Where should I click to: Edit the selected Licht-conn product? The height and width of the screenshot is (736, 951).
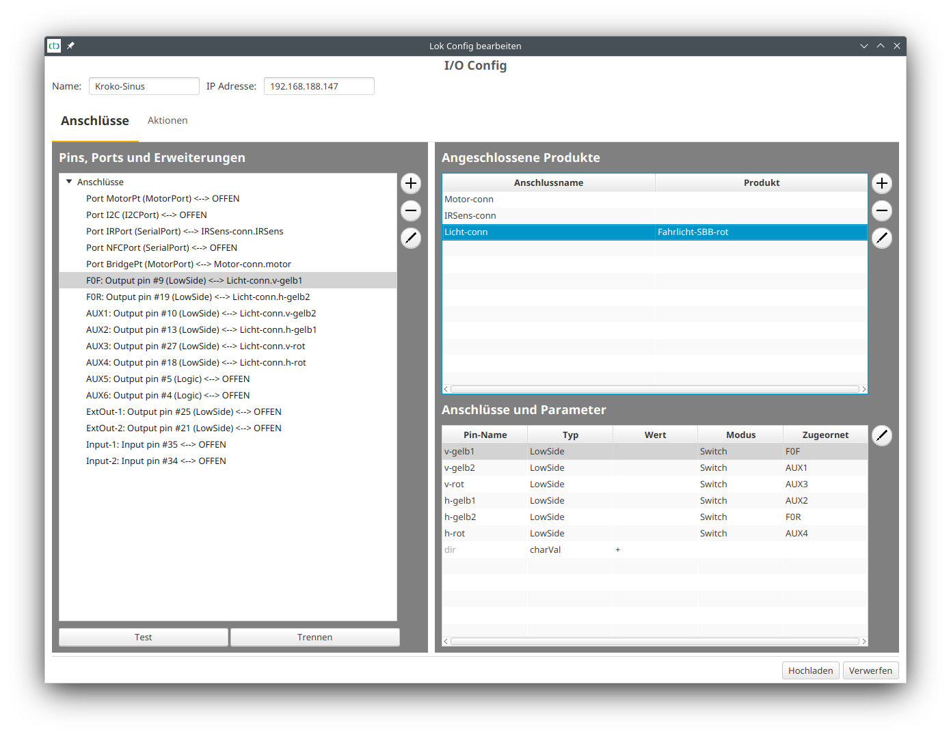tap(881, 238)
